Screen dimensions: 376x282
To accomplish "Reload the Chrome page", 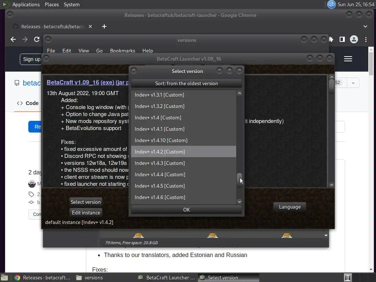I will [x=37, y=39].
